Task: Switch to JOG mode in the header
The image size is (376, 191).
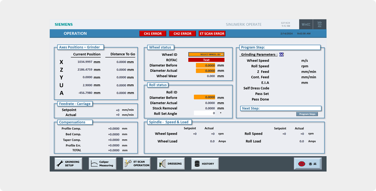Action: pyautogui.click(x=319, y=25)
